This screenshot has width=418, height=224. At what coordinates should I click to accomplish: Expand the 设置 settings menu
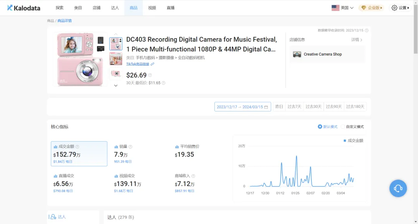click(400, 8)
